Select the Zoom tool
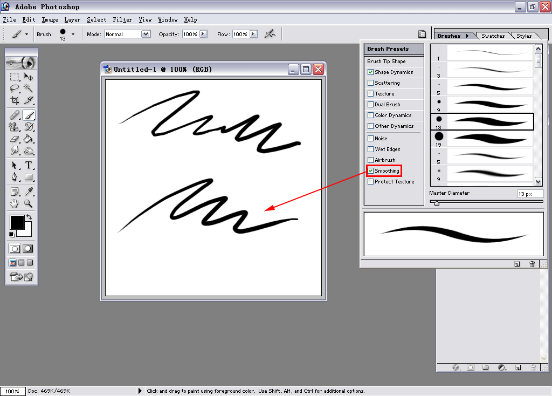This screenshot has height=396, width=552. point(28,203)
